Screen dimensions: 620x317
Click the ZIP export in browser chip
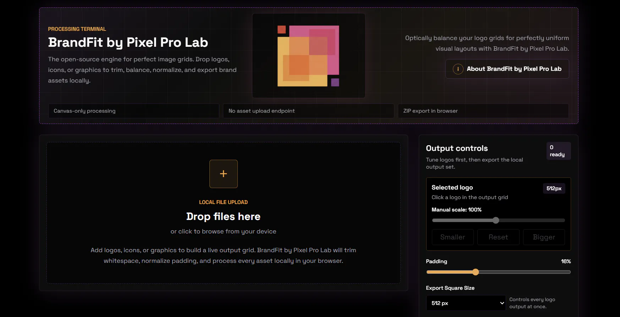pyautogui.click(x=483, y=111)
